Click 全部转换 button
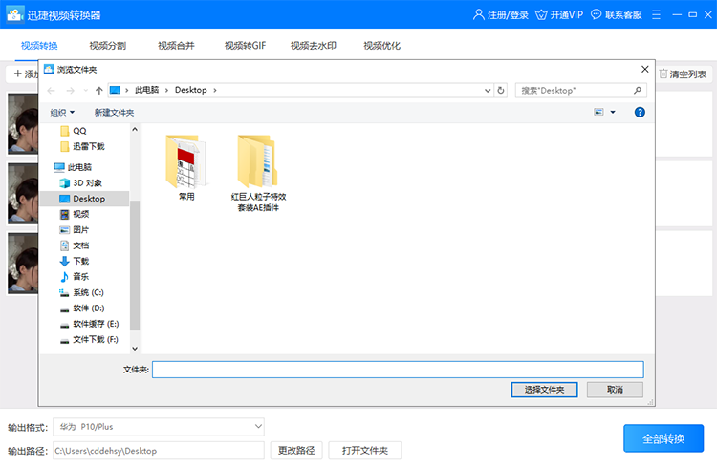 tap(663, 438)
